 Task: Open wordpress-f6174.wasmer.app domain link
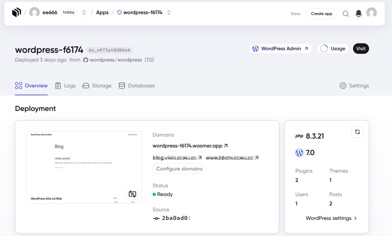click(190, 146)
